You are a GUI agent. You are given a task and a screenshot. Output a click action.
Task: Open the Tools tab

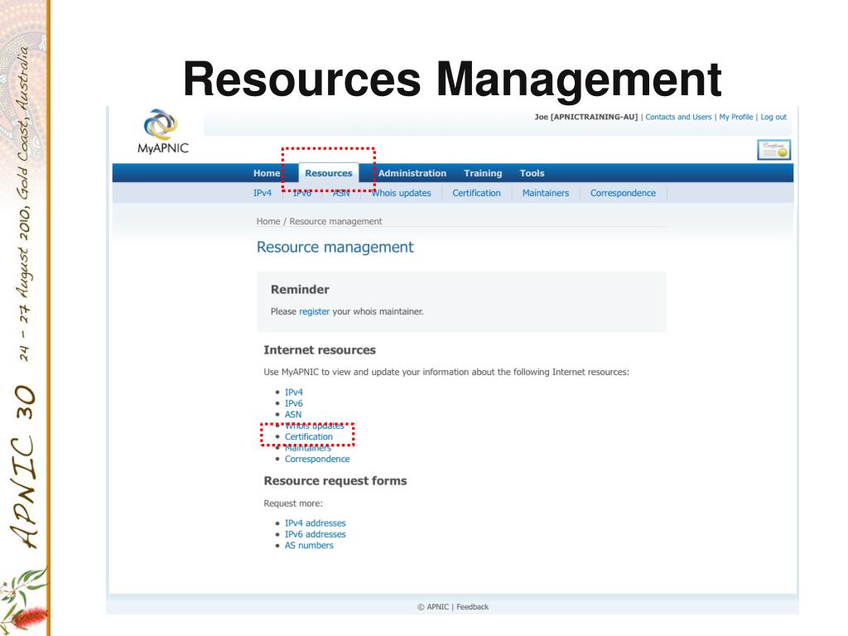click(x=532, y=173)
